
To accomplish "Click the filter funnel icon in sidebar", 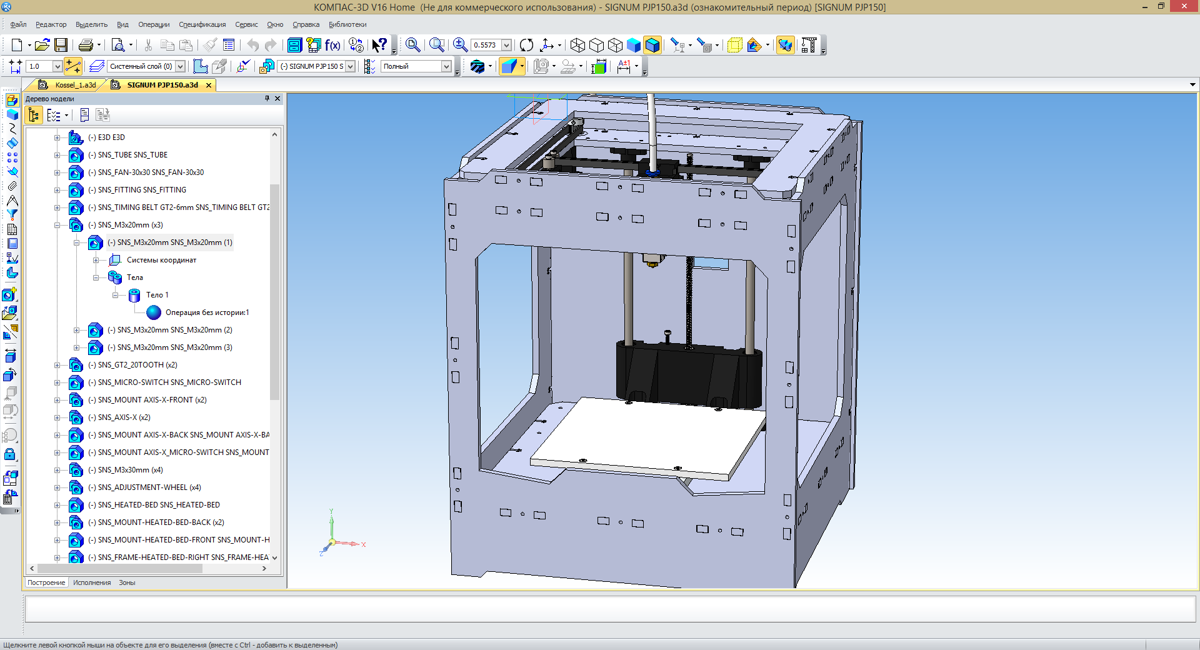I will point(12,215).
